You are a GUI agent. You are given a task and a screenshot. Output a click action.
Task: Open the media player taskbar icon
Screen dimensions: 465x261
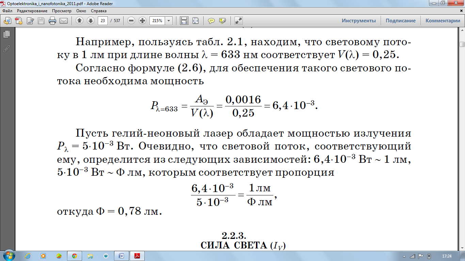43,256
